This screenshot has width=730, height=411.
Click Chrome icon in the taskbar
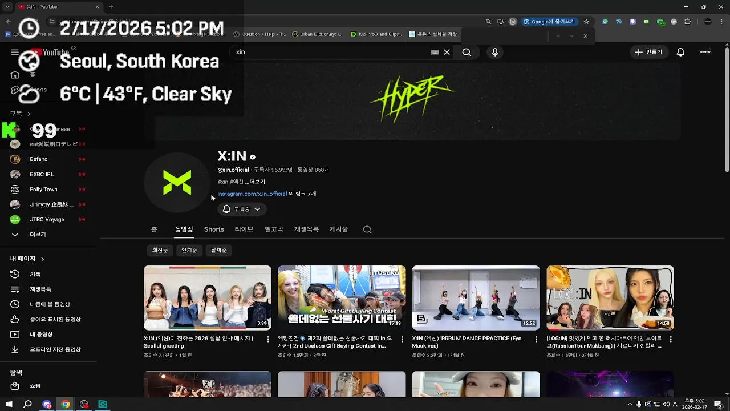coord(66,404)
